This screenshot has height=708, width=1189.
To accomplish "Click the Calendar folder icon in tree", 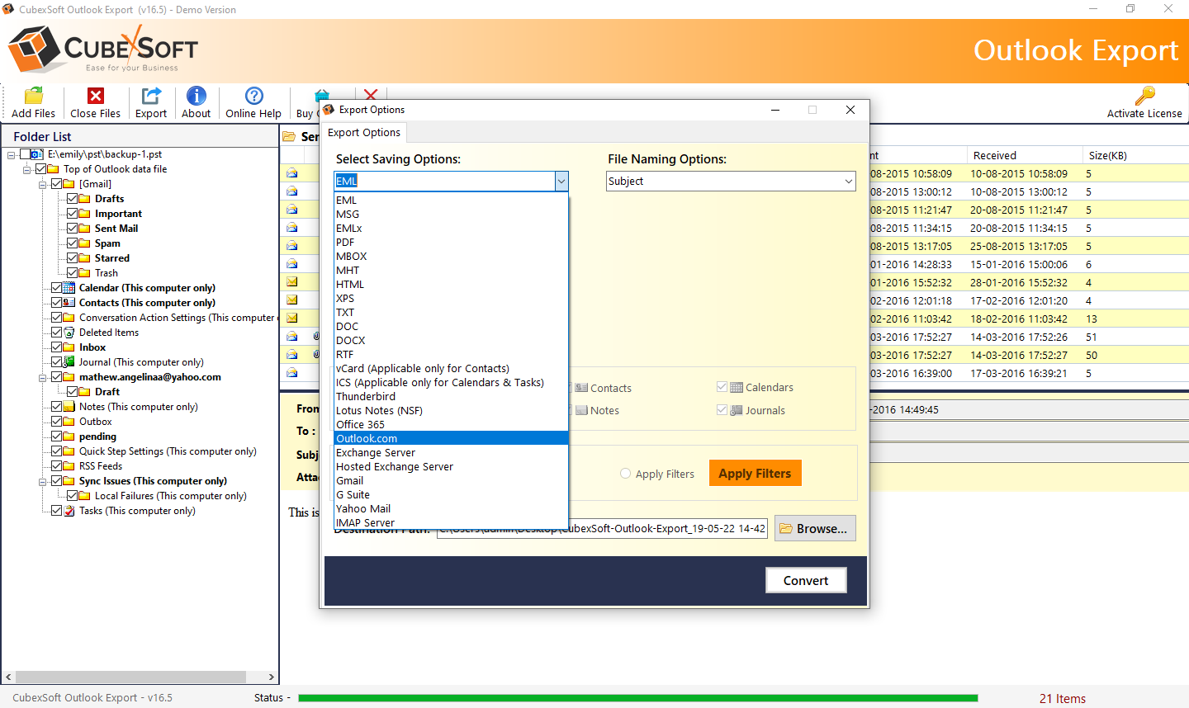I will pos(69,288).
